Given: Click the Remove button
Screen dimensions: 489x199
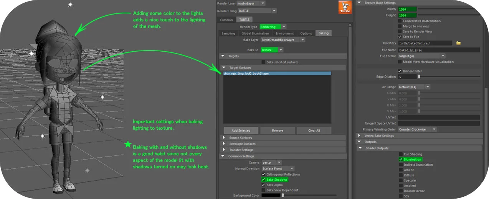Looking at the screenshot, I should tap(278, 130).
